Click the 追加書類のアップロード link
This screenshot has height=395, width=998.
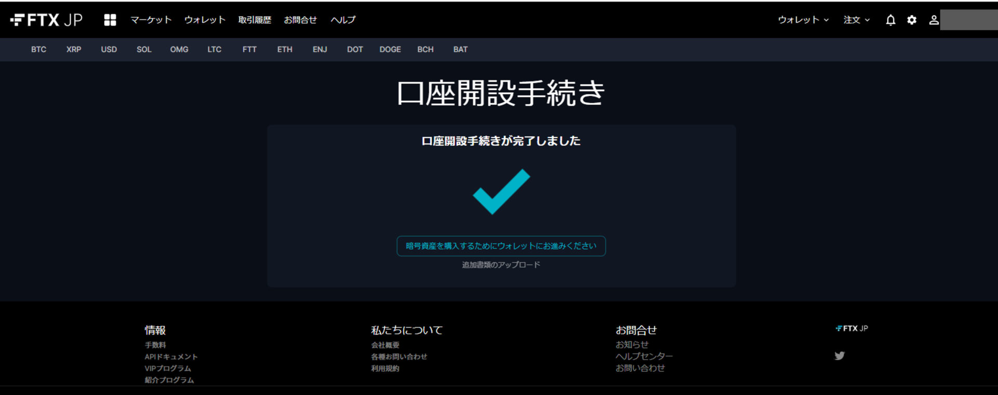501,265
